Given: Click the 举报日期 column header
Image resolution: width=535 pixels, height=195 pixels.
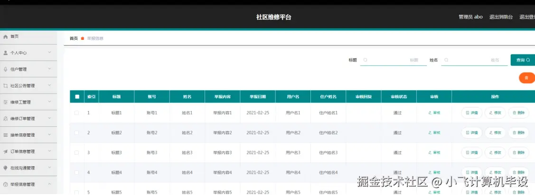Looking at the screenshot, I should point(258,97).
